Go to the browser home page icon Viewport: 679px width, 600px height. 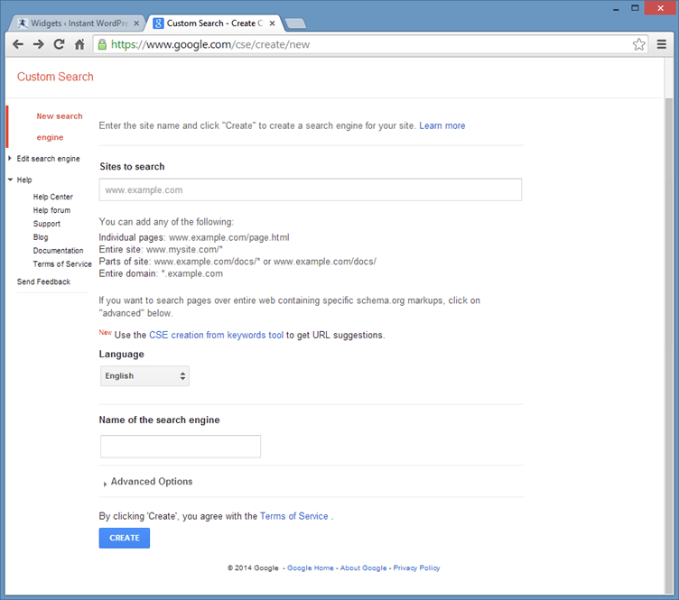click(80, 44)
